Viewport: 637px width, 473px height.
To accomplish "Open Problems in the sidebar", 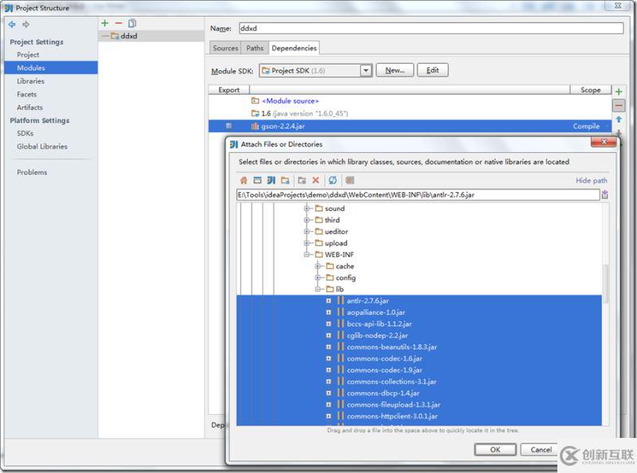I will coord(32,172).
